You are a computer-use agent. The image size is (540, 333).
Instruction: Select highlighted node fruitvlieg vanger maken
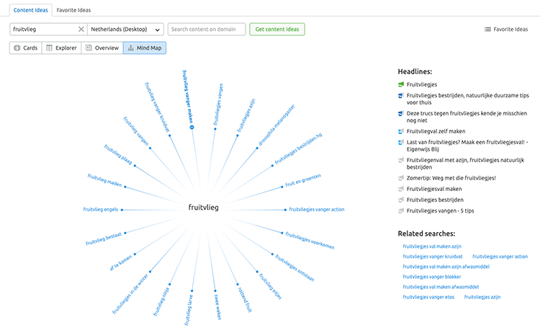[x=188, y=97]
